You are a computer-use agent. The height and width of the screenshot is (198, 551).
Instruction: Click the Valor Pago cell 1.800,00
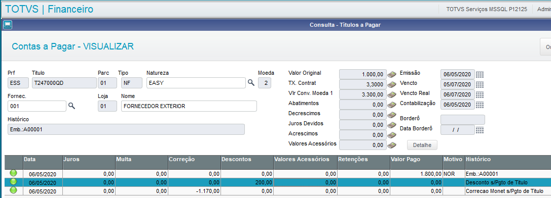pos(416,174)
